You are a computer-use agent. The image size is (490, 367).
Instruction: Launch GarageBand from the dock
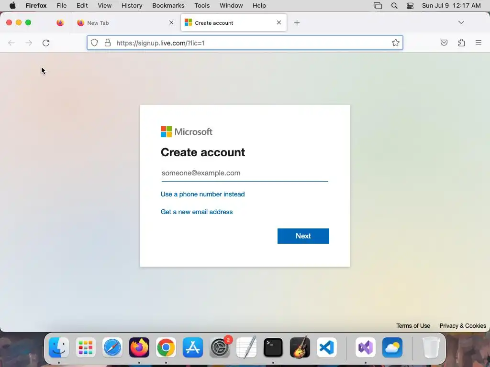tap(300, 347)
